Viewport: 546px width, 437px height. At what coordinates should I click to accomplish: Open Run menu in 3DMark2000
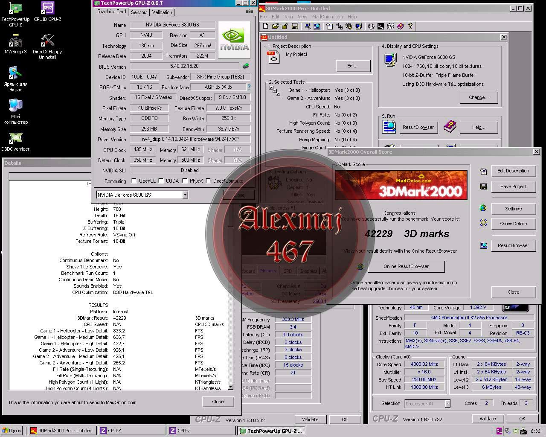289,17
